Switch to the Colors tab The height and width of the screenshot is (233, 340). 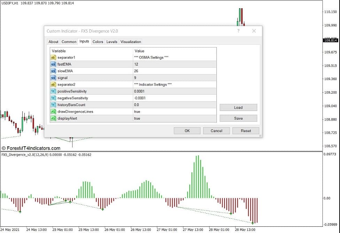[98, 42]
